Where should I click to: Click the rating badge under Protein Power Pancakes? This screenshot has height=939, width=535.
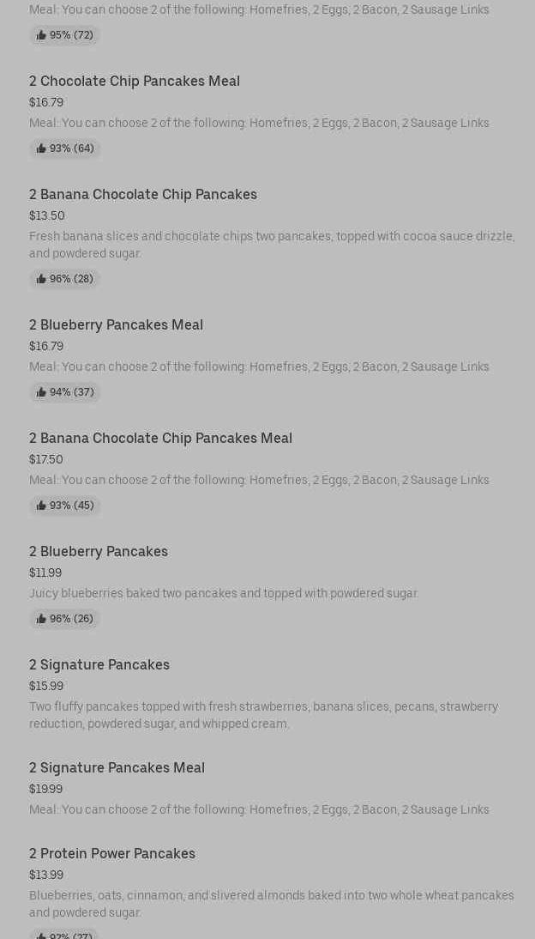tap(64, 935)
